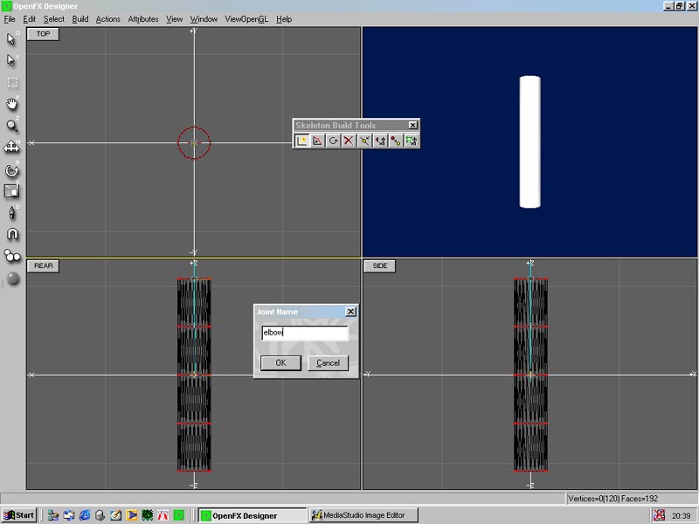Click the SIDE viewport label button
The image size is (699, 524).
(x=380, y=266)
